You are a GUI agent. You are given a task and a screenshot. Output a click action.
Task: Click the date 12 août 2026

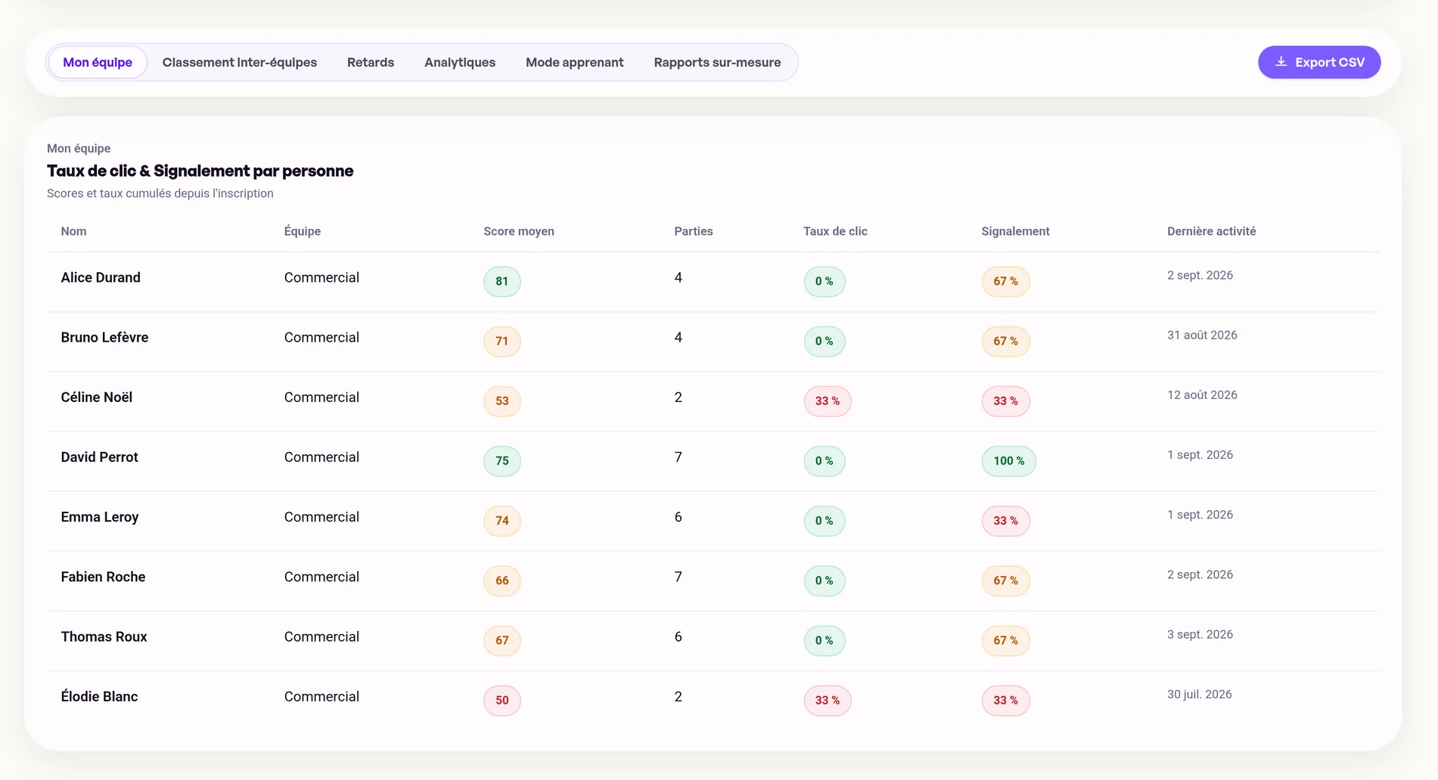click(1202, 395)
